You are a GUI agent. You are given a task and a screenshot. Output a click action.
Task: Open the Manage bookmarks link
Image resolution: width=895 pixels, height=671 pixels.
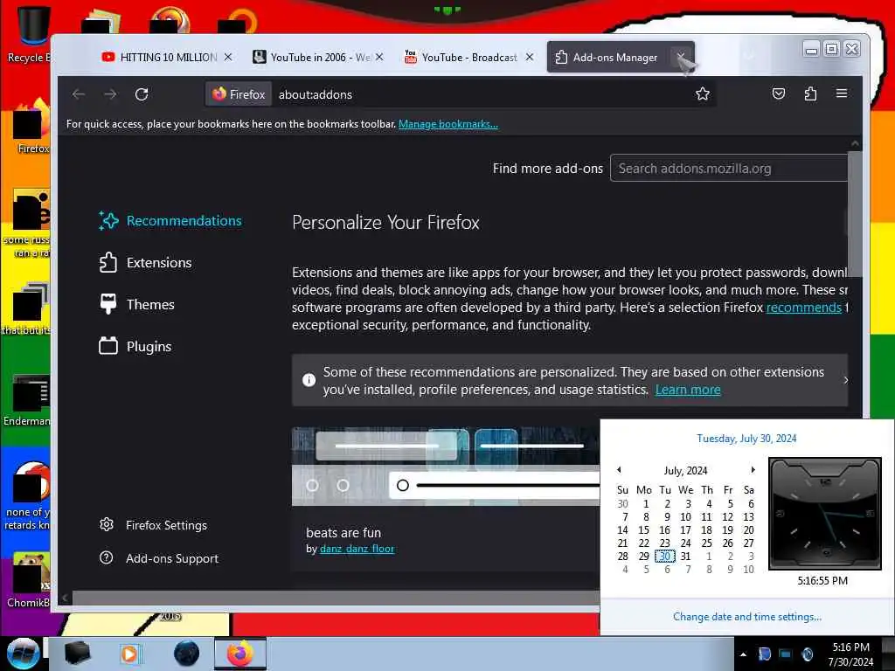[x=448, y=124]
